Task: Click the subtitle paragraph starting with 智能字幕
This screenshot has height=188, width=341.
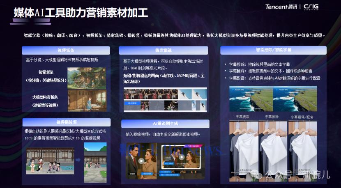Action: 174,35
